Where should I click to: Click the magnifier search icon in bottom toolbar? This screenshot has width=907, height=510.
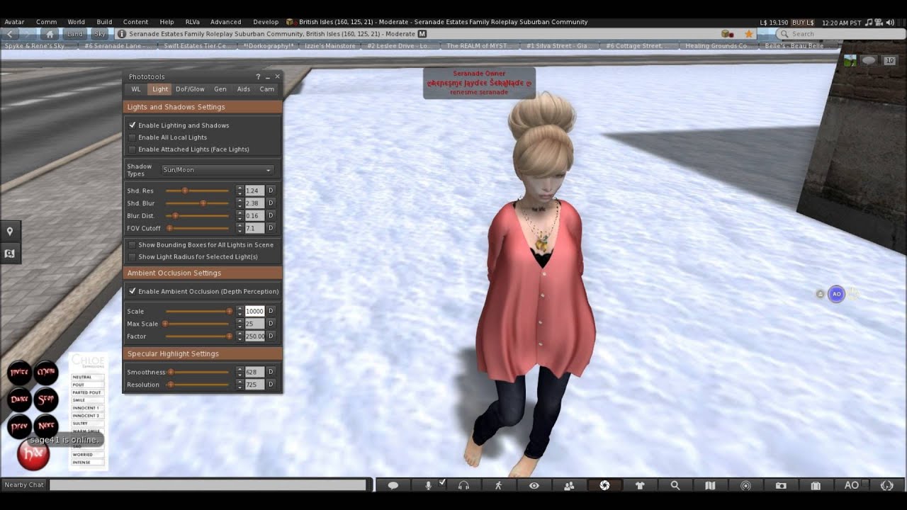coord(675,485)
